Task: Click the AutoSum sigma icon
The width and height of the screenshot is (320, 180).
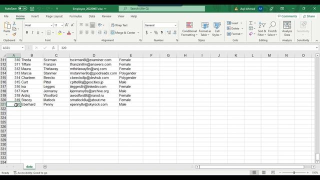Action: [x=251, y=23]
